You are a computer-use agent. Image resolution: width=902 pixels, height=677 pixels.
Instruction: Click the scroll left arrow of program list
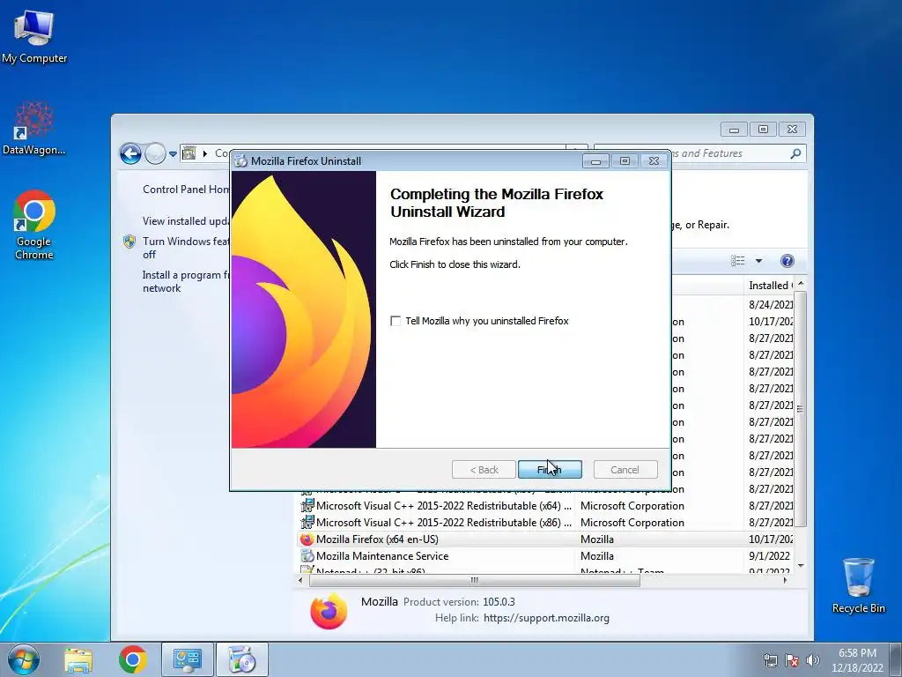(301, 580)
